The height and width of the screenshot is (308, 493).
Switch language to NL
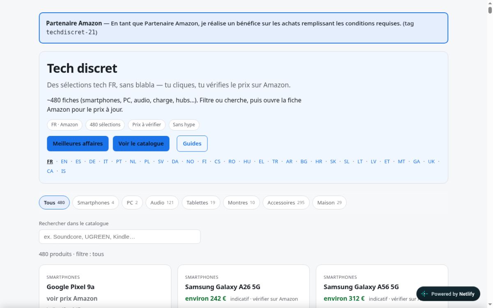pyautogui.click(x=133, y=161)
